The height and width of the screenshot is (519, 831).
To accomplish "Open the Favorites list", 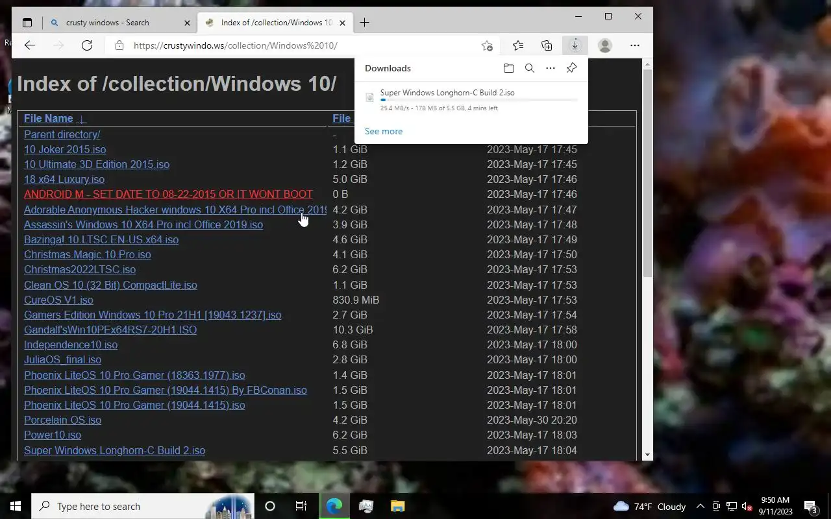I will tap(517, 45).
